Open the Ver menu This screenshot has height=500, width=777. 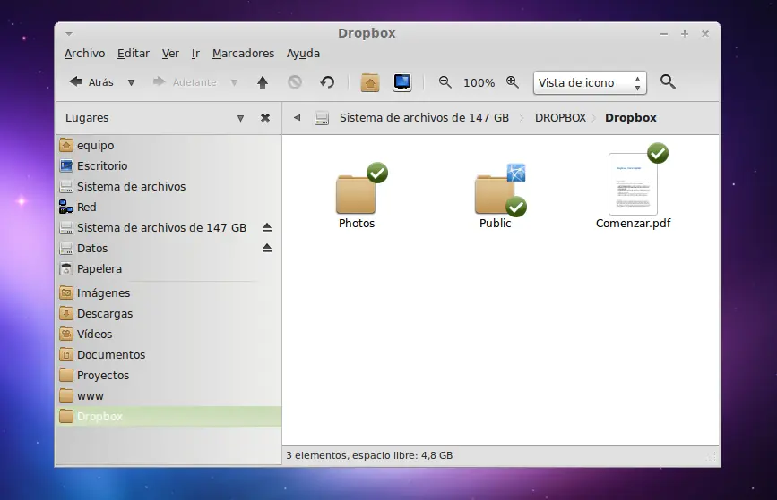(170, 54)
